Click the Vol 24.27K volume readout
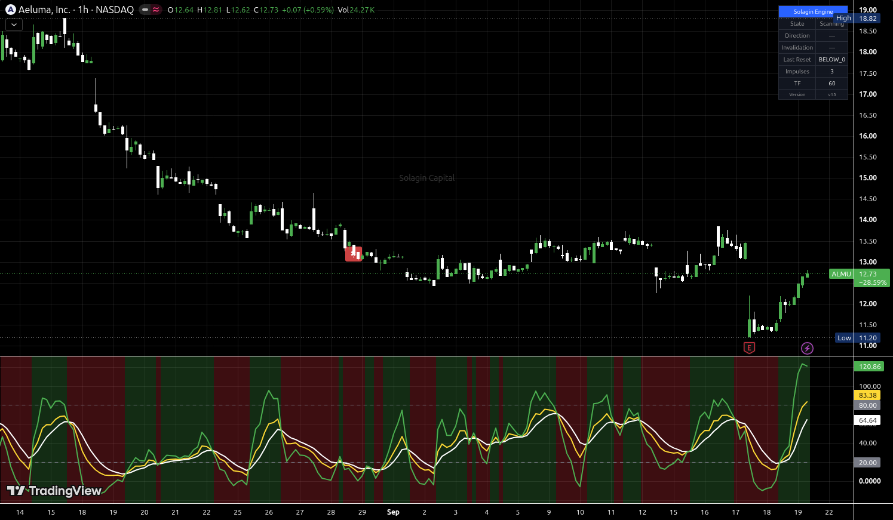The width and height of the screenshot is (893, 520). click(x=356, y=10)
